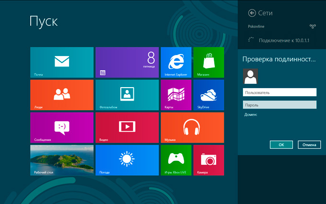Open the Погода weather tile
The height and width of the screenshot is (204, 326).
coord(127,160)
